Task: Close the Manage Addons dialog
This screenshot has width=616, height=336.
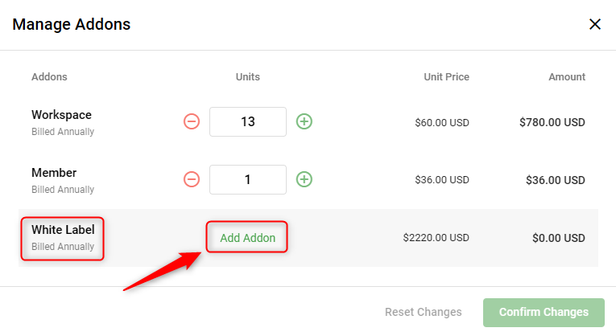Action: (595, 24)
